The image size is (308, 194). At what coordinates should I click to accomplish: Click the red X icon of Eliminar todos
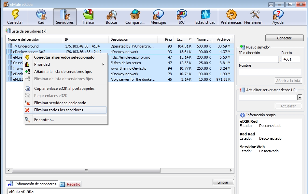tap(27, 110)
